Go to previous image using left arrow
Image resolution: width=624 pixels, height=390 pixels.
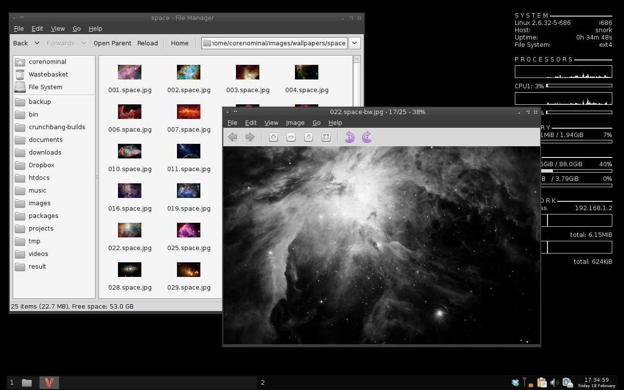tap(233, 137)
